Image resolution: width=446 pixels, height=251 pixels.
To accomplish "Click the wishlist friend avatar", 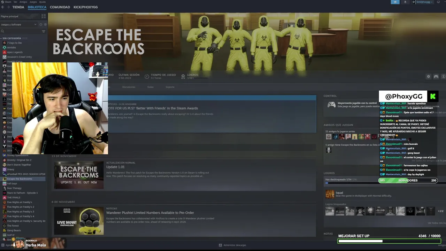I will [x=328, y=150].
